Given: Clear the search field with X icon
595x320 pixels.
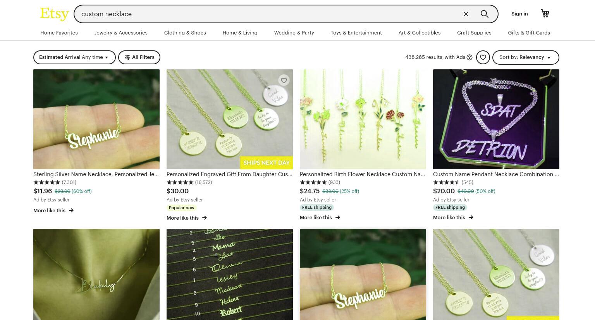Looking at the screenshot, I should click(466, 14).
